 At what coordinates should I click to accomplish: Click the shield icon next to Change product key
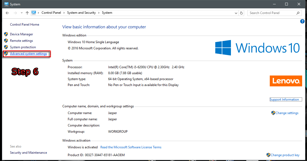tap(268, 155)
